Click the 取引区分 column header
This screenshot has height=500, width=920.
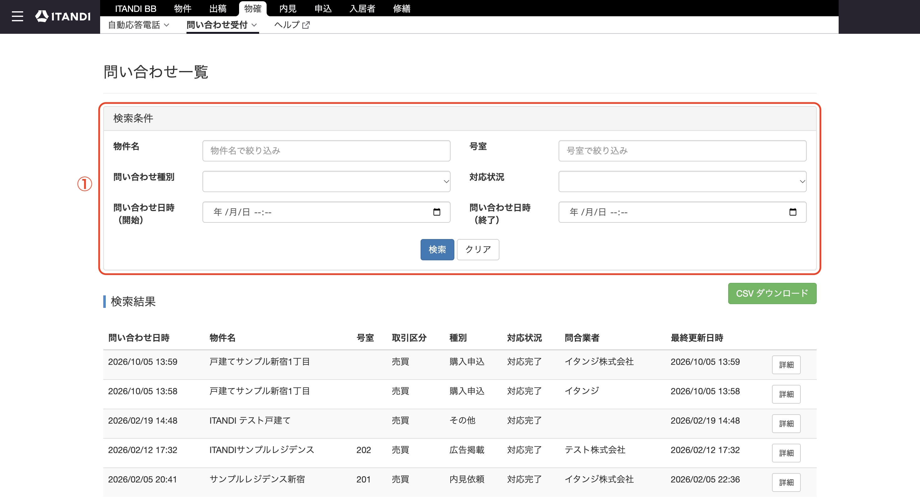pos(409,338)
